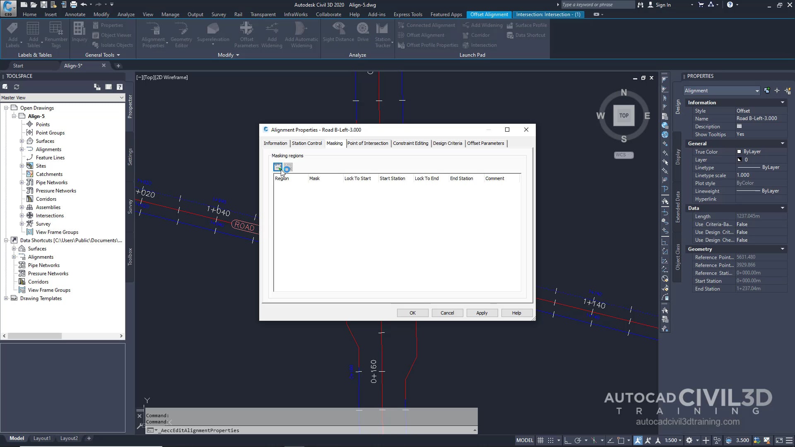Click the Add masking region icon
Image resolution: width=795 pixels, height=447 pixels.
click(277, 167)
